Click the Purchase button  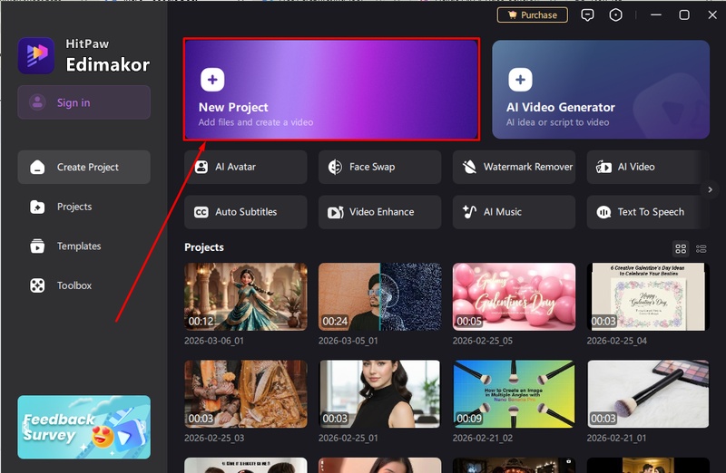tap(532, 15)
